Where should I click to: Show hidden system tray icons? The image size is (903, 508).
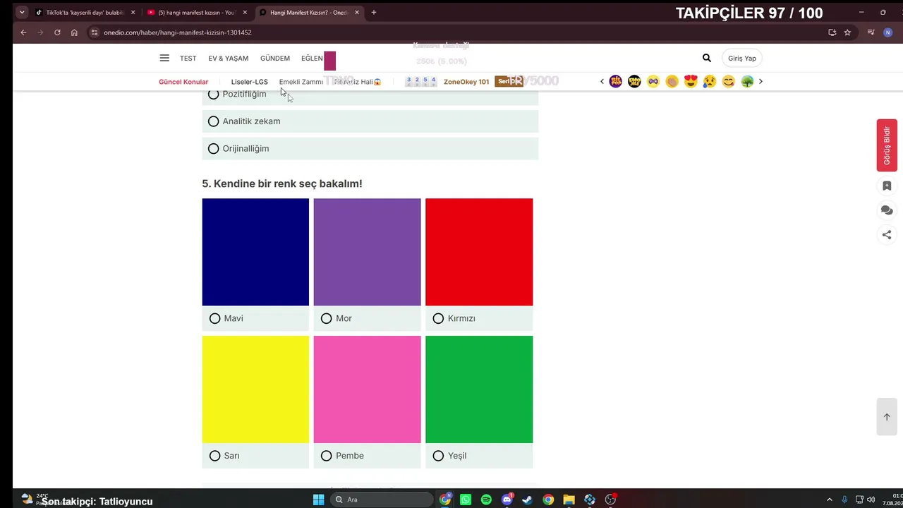pyautogui.click(x=829, y=500)
